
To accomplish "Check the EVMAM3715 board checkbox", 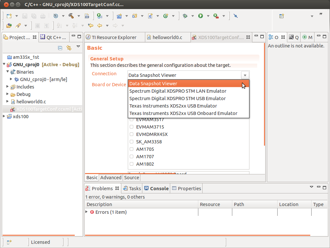I will click(132, 127).
